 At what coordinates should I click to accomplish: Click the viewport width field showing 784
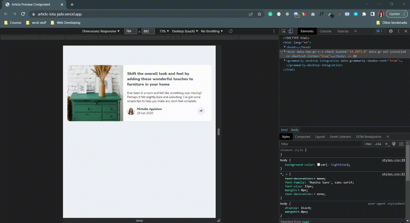131,31
